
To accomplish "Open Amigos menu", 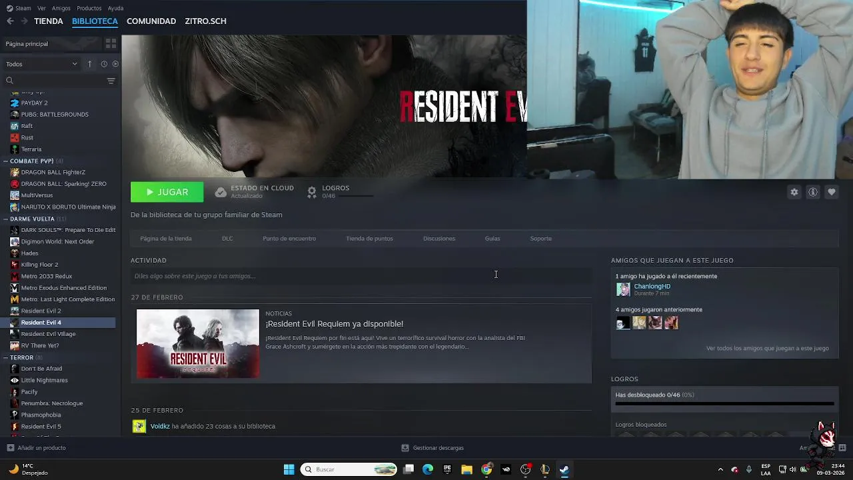I will 61,8.
